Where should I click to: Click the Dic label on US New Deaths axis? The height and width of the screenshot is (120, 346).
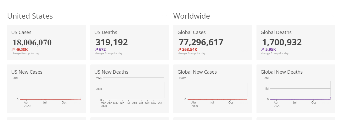160,103
